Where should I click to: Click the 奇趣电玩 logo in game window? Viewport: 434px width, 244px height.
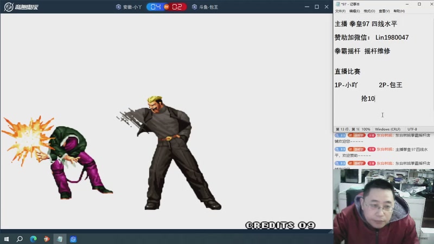(21, 7)
